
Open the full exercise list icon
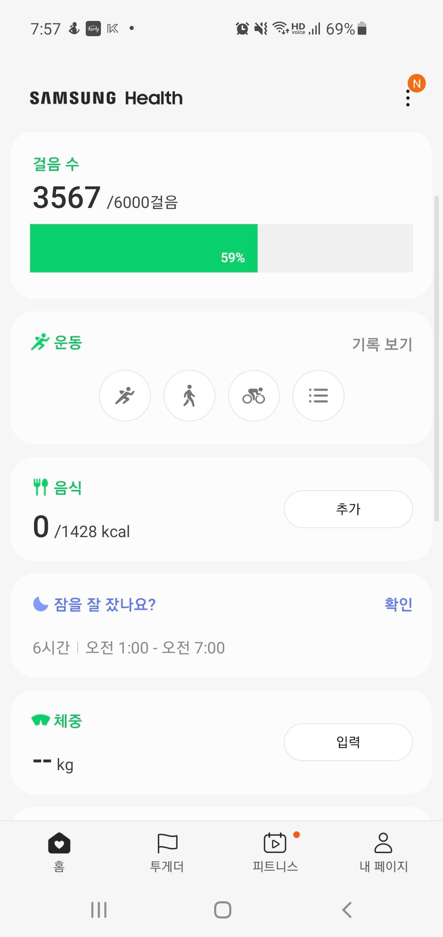(318, 396)
